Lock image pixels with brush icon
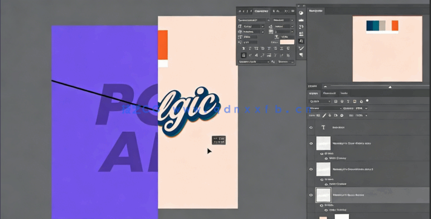This screenshot has width=431, height=219. [324, 116]
